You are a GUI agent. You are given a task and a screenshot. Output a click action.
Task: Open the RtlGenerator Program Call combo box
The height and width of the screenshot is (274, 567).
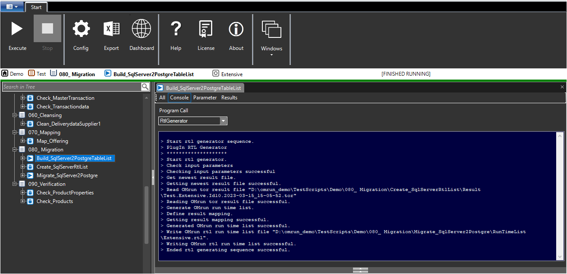point(193,121)
